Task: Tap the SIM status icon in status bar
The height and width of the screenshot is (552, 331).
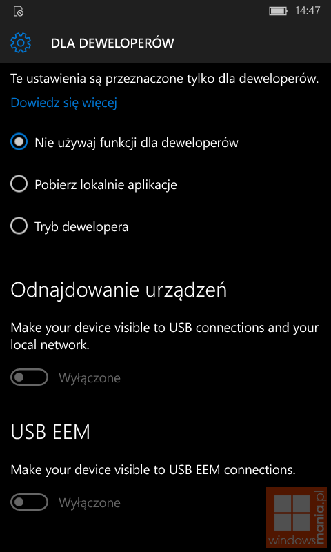Action: pos(19,11)
